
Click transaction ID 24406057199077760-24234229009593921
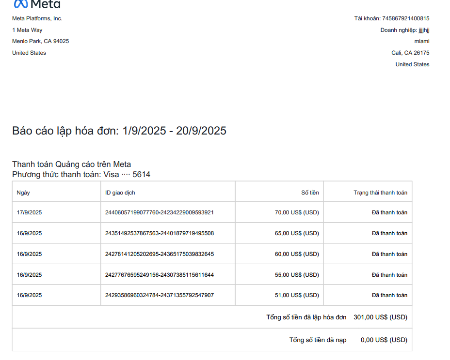click(x=160, y=212)
